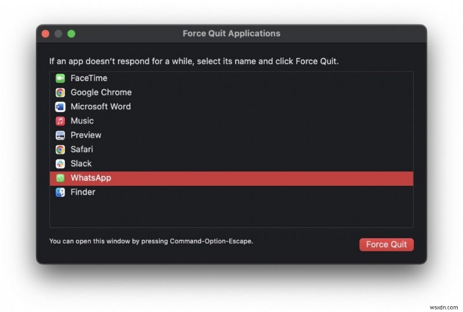Image resolution: width=463 pixels, height=312 pixels.
Task: Pick Preview in the application list
Action: (x=86, y=135)
